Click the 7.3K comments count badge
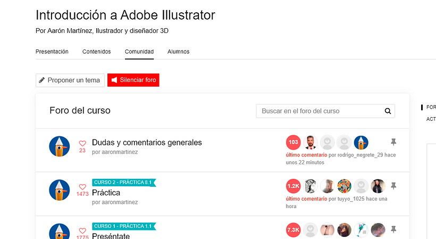This screenshot has height=239, width=436. tap(293, 229)
